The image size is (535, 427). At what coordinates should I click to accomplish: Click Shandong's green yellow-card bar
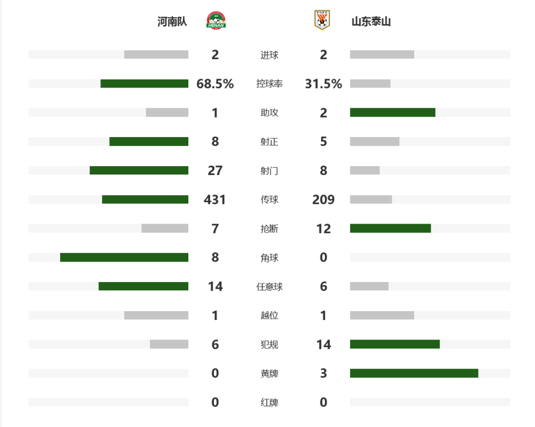tap(414, 373)
